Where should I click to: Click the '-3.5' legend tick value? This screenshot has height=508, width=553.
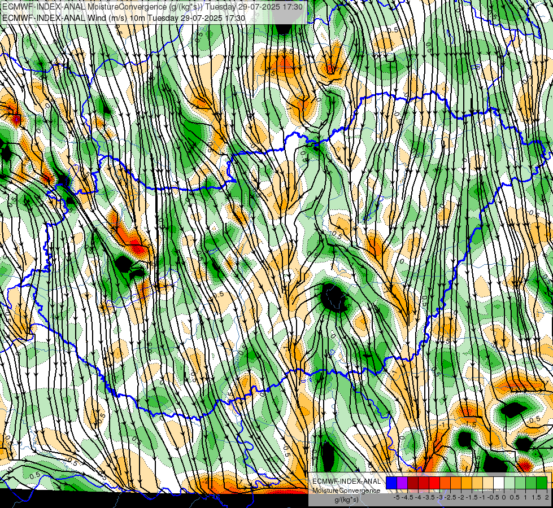pos(429,497)
